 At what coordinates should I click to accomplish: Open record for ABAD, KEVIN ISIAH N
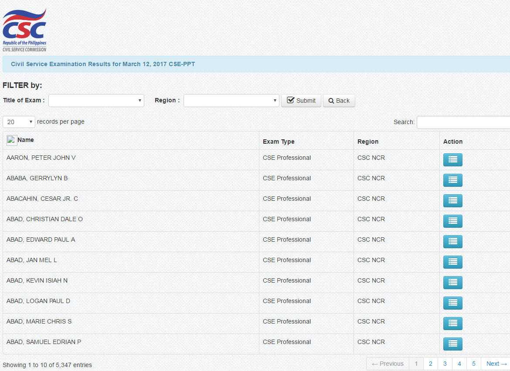pos(452,283)
